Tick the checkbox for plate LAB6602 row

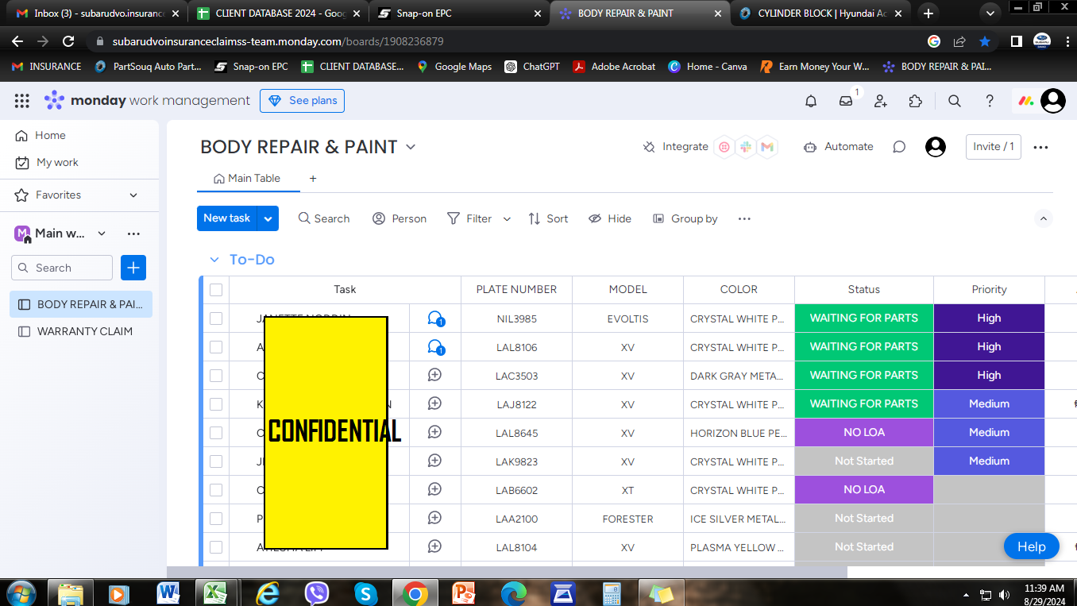click(x=216, y=490)
